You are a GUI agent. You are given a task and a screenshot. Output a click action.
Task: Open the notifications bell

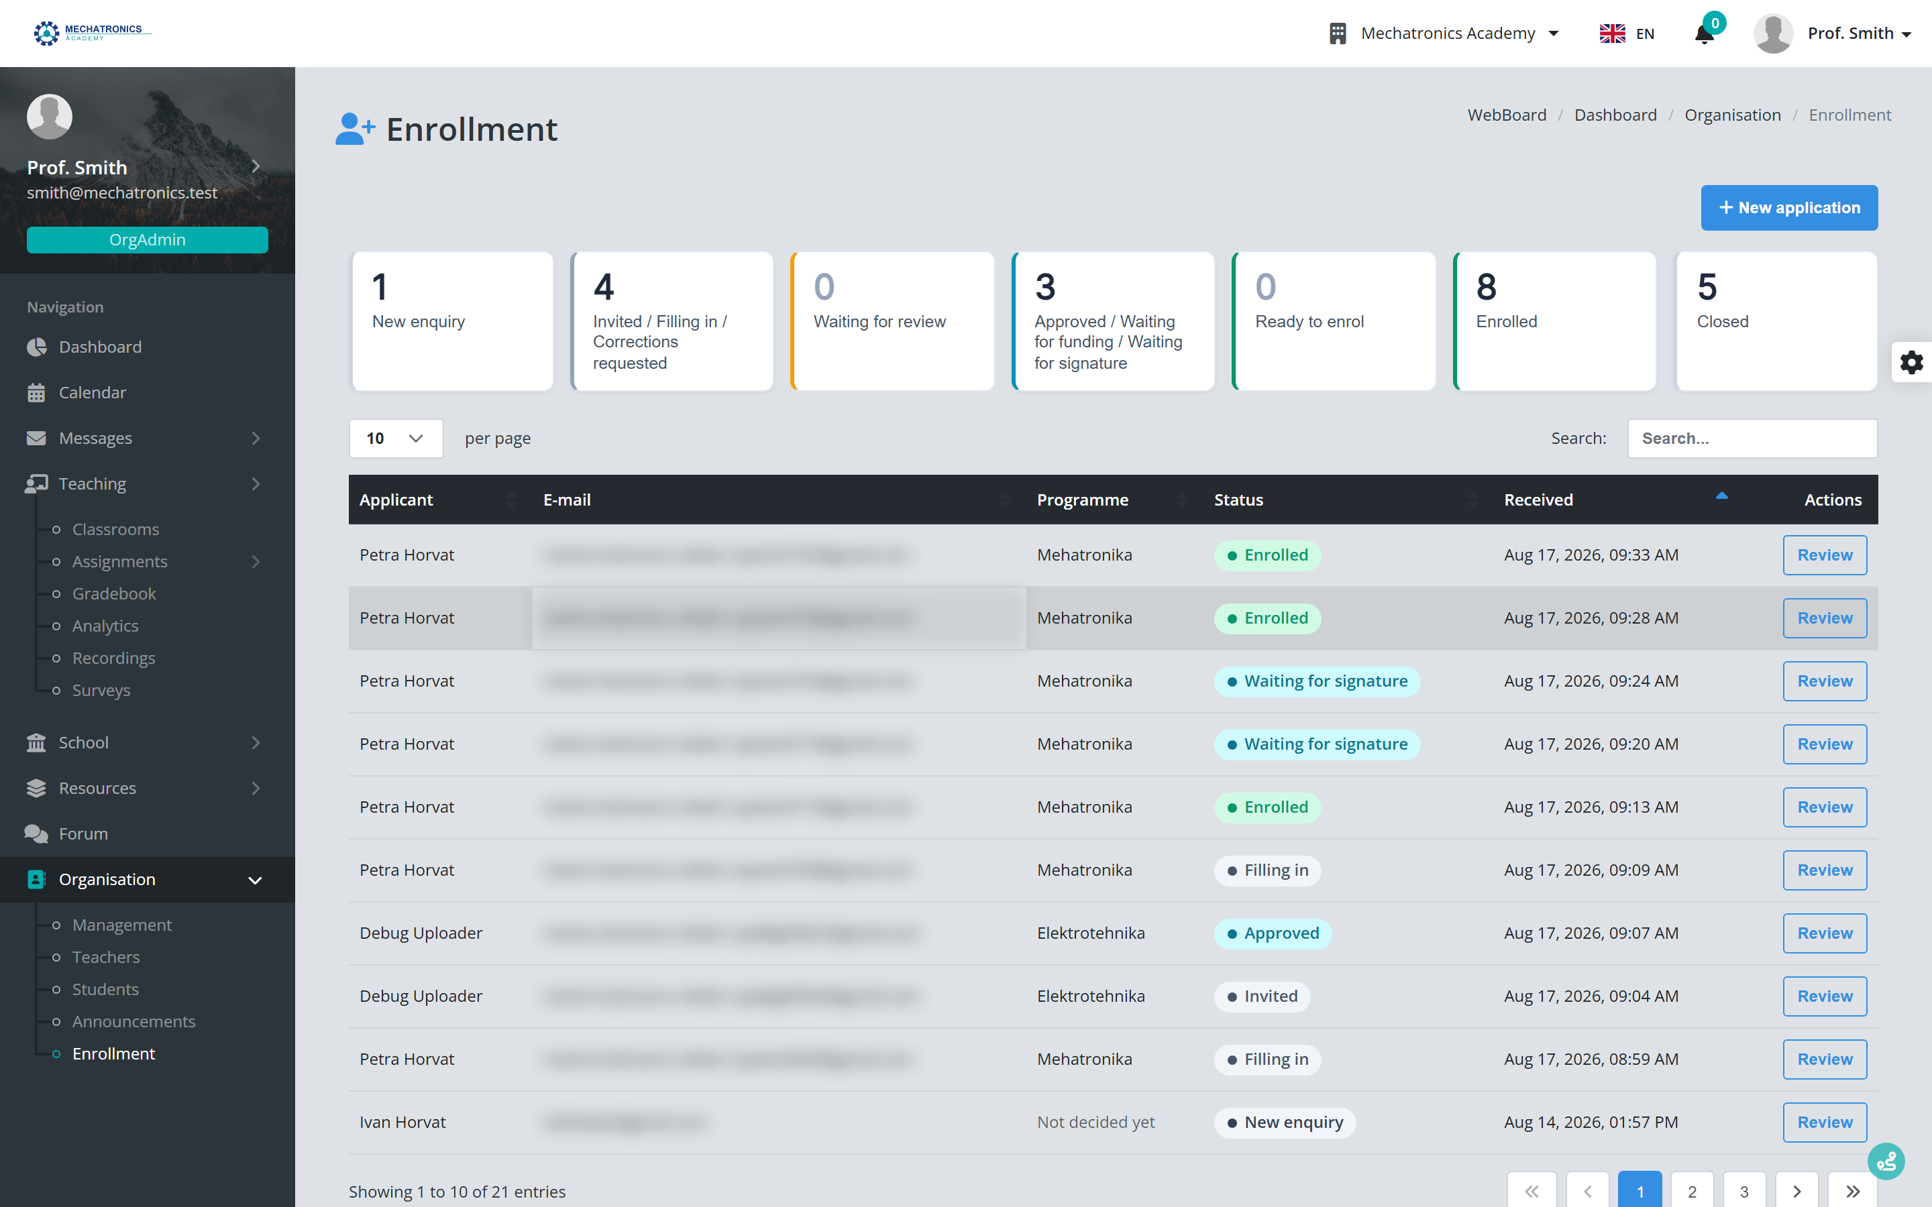[x=1704, y=34]
